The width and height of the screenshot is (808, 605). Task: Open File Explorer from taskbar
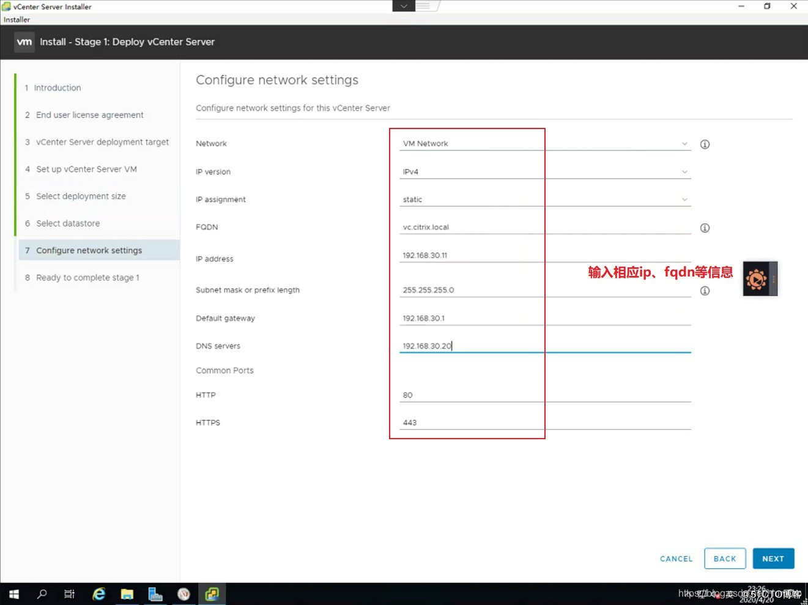tap(127, 594)
